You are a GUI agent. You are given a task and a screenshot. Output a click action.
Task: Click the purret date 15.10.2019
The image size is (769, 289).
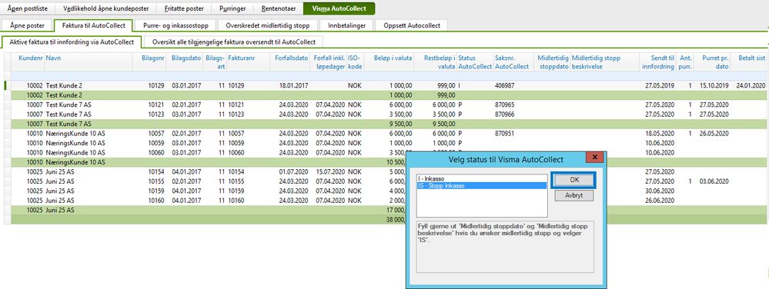pos(714,85)
